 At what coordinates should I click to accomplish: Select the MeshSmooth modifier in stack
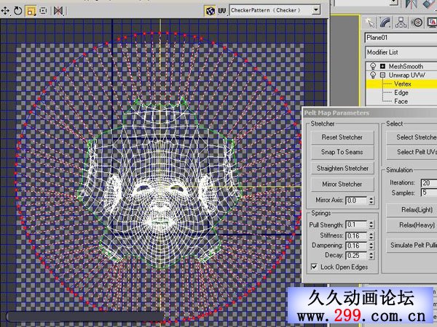(x=406, y=66)
